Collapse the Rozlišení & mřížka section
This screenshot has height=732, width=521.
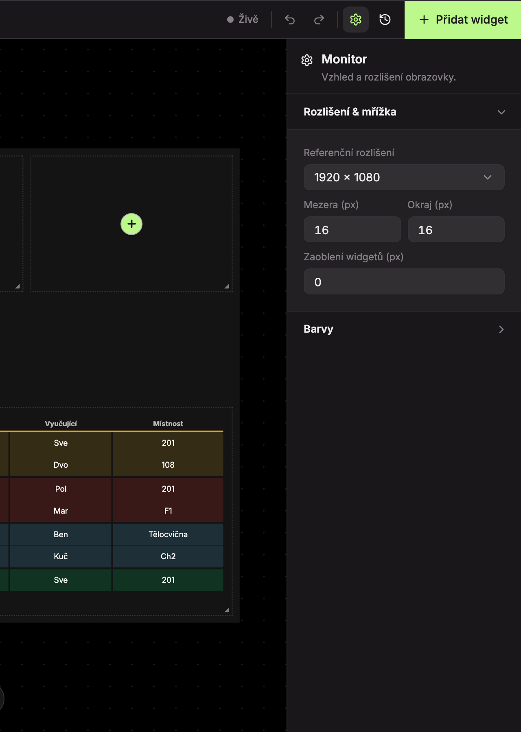click(404, 112)
